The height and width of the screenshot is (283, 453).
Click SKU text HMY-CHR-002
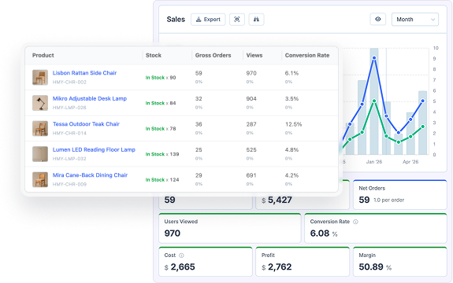(x=69, y=82)
